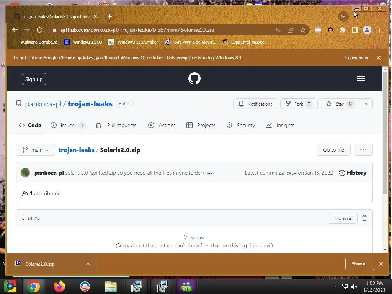
Task: Click the pankoza-pl commit author name
Action: (x=49, y=173)
